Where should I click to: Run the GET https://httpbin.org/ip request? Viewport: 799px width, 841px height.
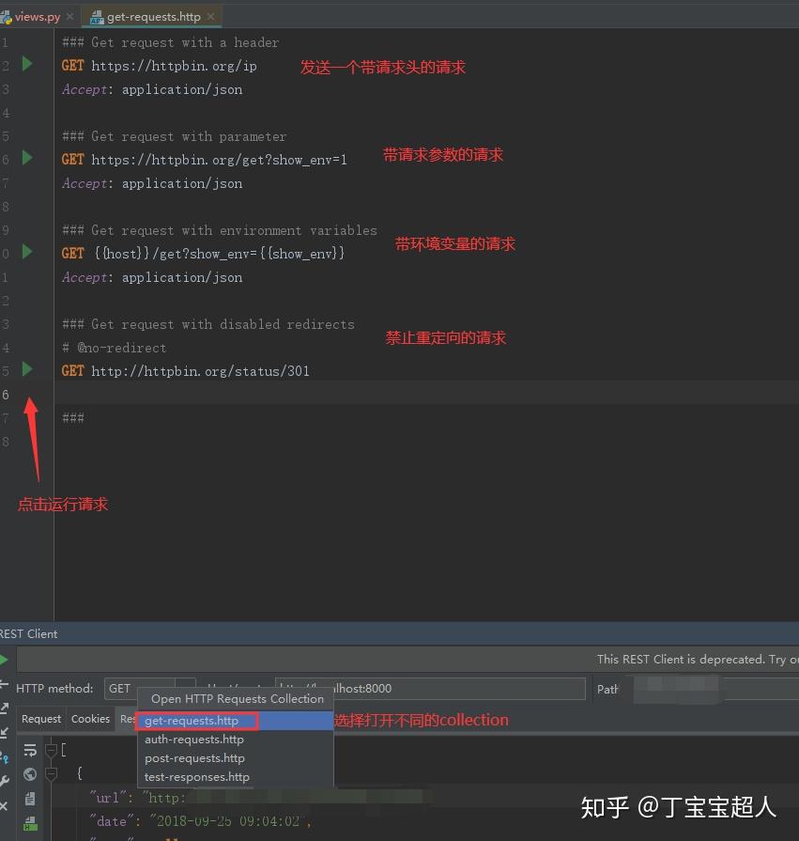tap(26, 65)
